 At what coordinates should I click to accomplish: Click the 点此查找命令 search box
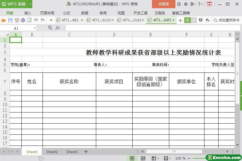click(x=227, y=20)
